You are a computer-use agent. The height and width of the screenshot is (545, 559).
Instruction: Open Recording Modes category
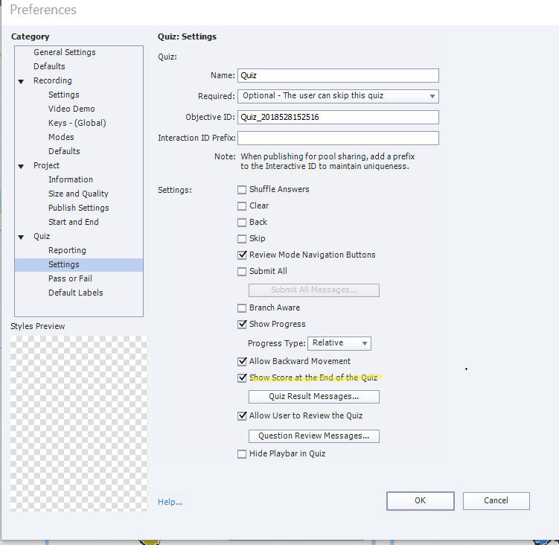[x=61, y=137]
